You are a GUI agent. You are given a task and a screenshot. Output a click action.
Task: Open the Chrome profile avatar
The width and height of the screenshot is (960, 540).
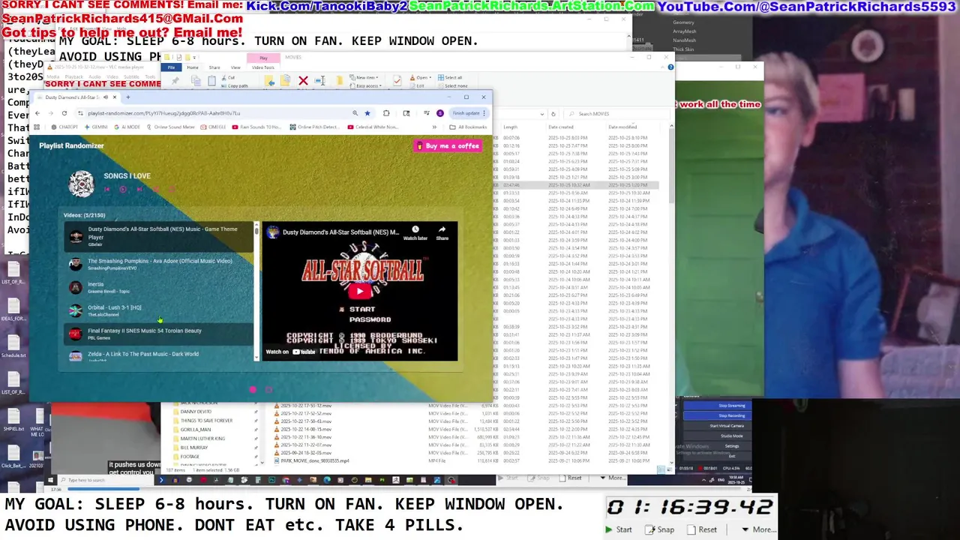tap(439, 113)
